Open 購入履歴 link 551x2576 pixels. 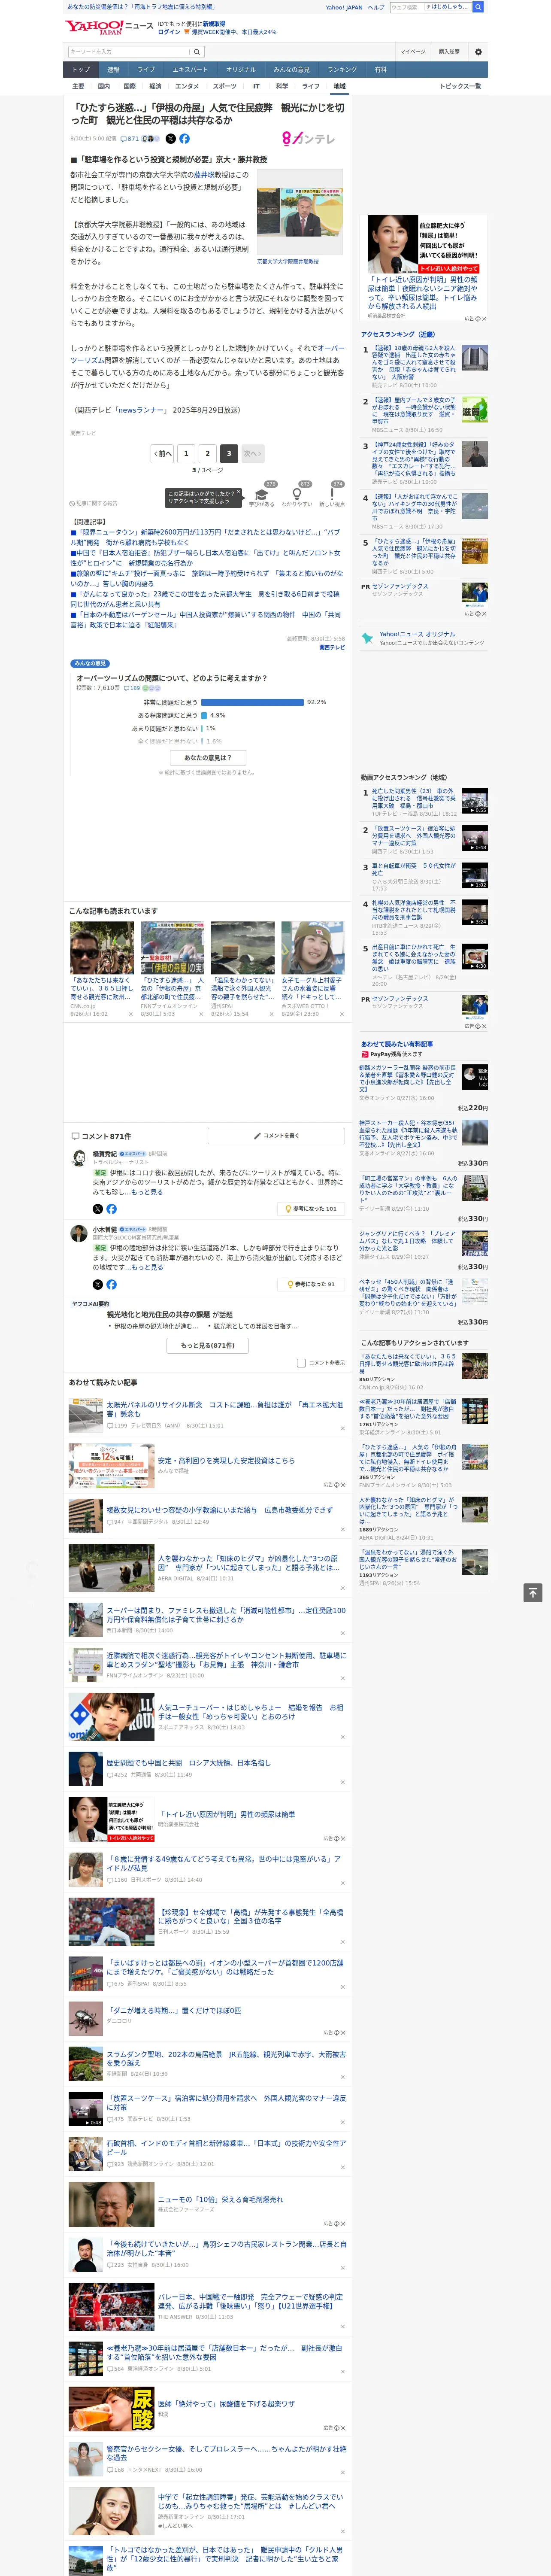[x=449, y=51]
